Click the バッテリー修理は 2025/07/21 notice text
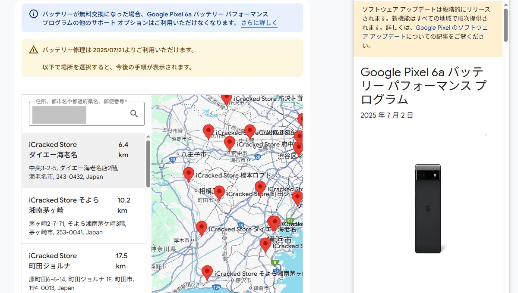The image size is (518, 293). click(118, 50)
